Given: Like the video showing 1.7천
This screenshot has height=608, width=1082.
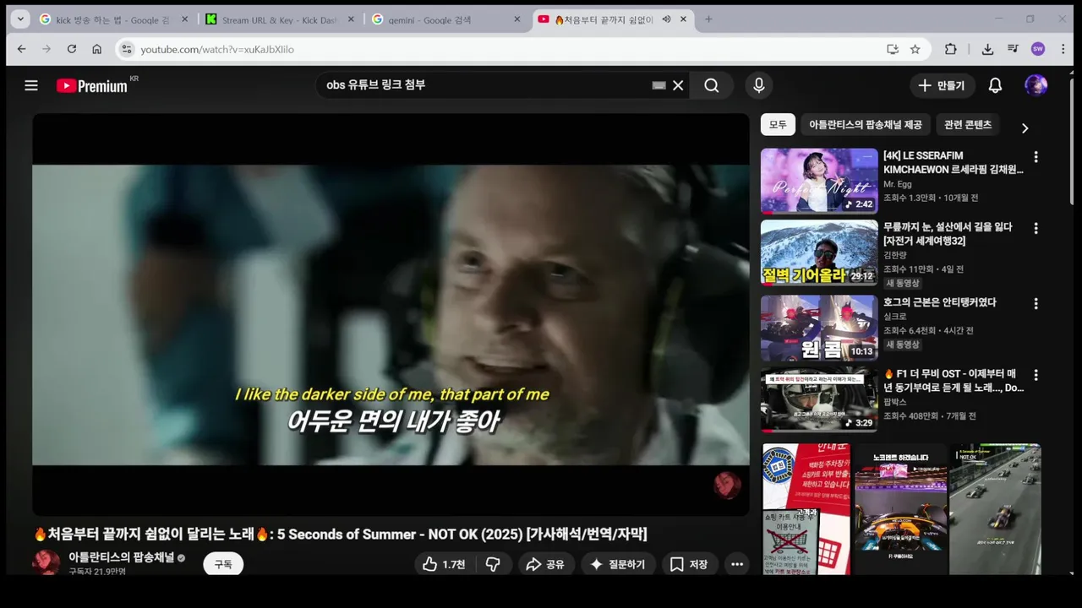Looking at the screenshot, I should [x=445, y=564].
